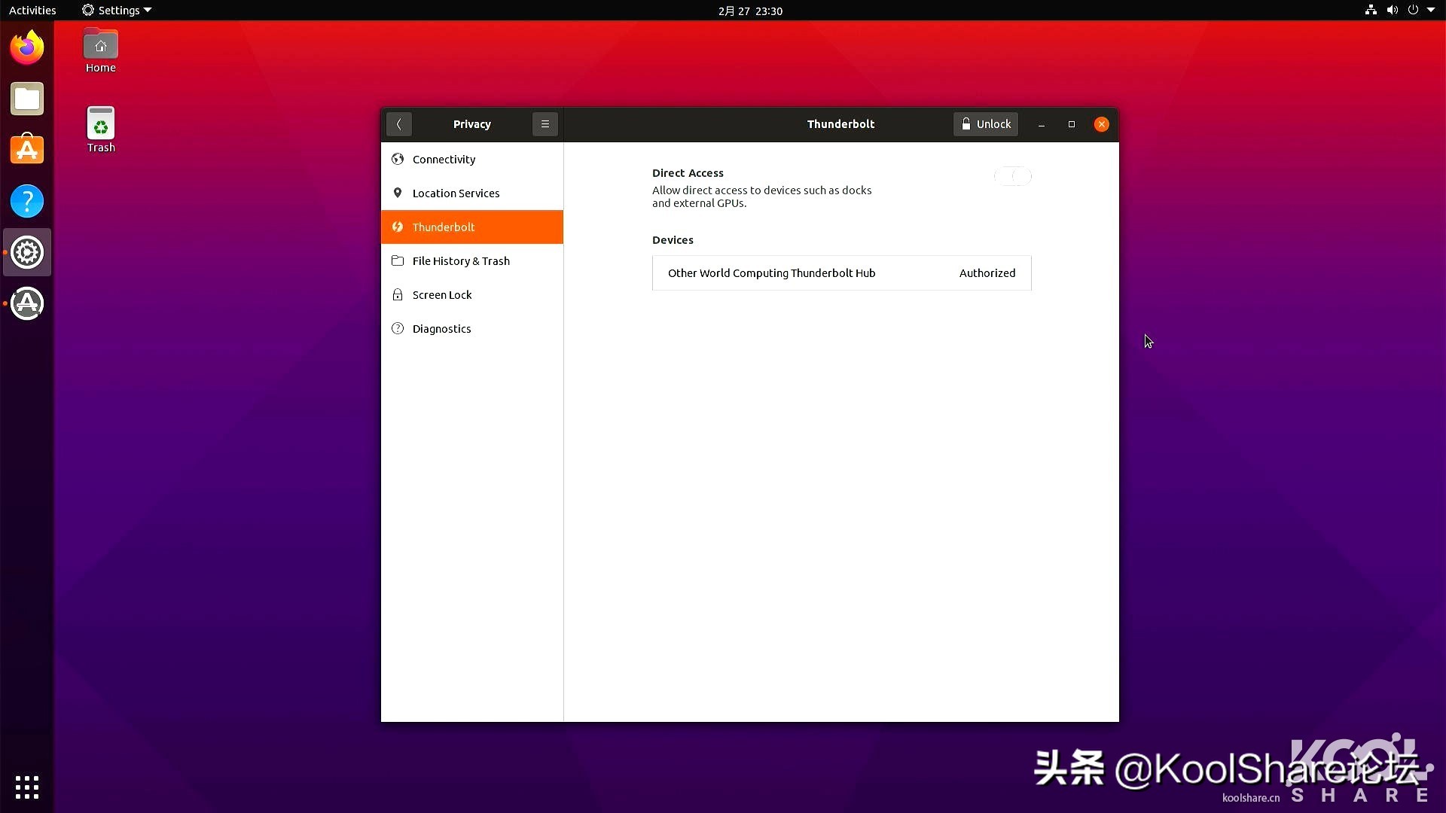Image resolution: width=1446 pixels, height=813 pixels.
Task: Click the volume icon in top bar
Action: (x=1392, y=10)
